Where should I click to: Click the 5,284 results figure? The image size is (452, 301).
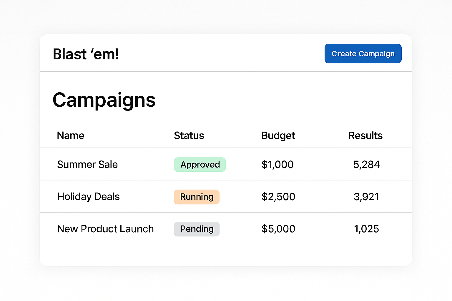pyautogui.click(x=366, y=164)
